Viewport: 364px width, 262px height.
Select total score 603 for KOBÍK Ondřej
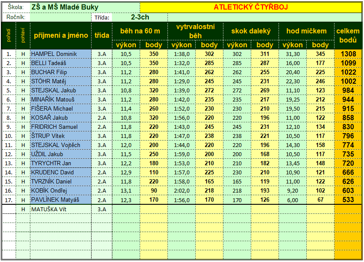click(348, 190)
